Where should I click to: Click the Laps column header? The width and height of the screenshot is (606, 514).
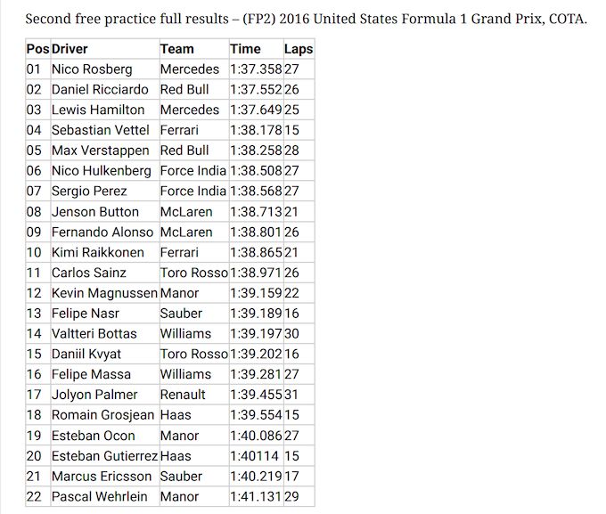(x=298, y=49)
